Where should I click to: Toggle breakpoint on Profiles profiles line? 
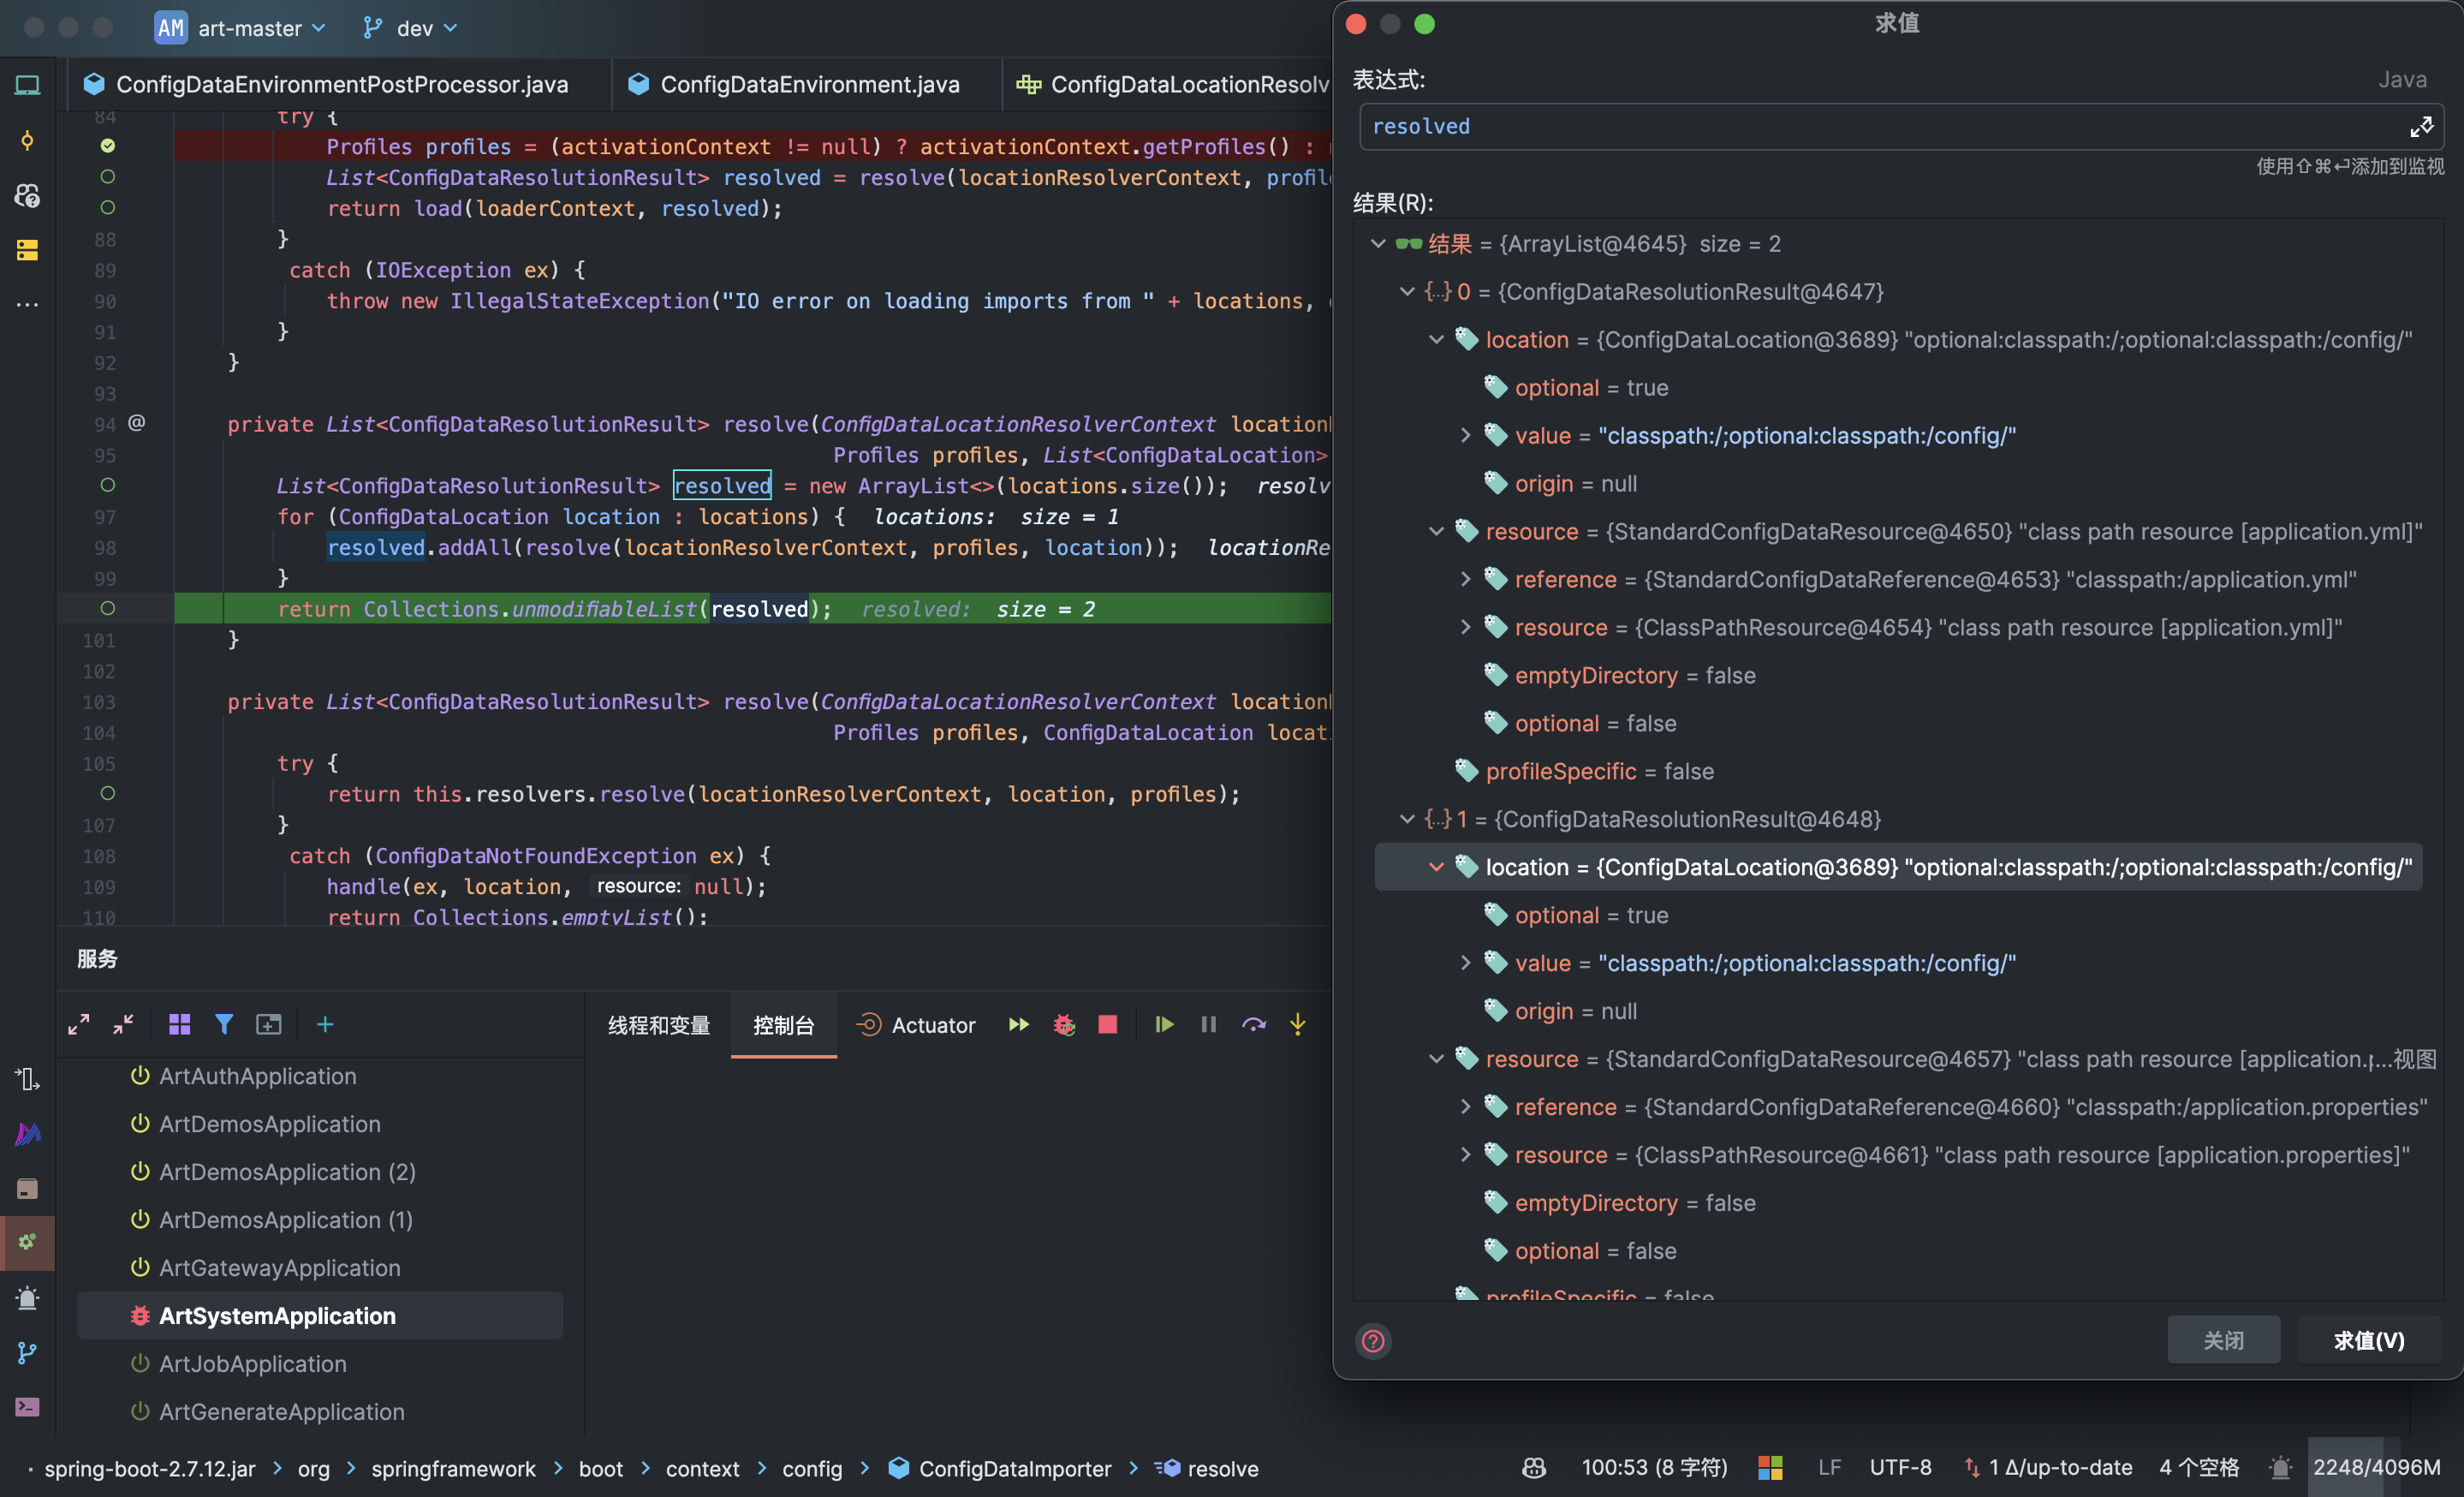coord(108,146)
